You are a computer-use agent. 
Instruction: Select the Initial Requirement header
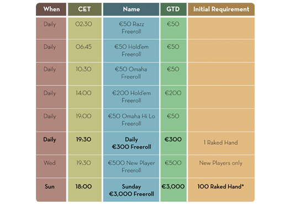point(221,9)
